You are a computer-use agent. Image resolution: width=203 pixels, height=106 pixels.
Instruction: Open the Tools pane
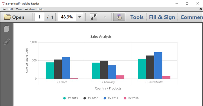[137, 17]
